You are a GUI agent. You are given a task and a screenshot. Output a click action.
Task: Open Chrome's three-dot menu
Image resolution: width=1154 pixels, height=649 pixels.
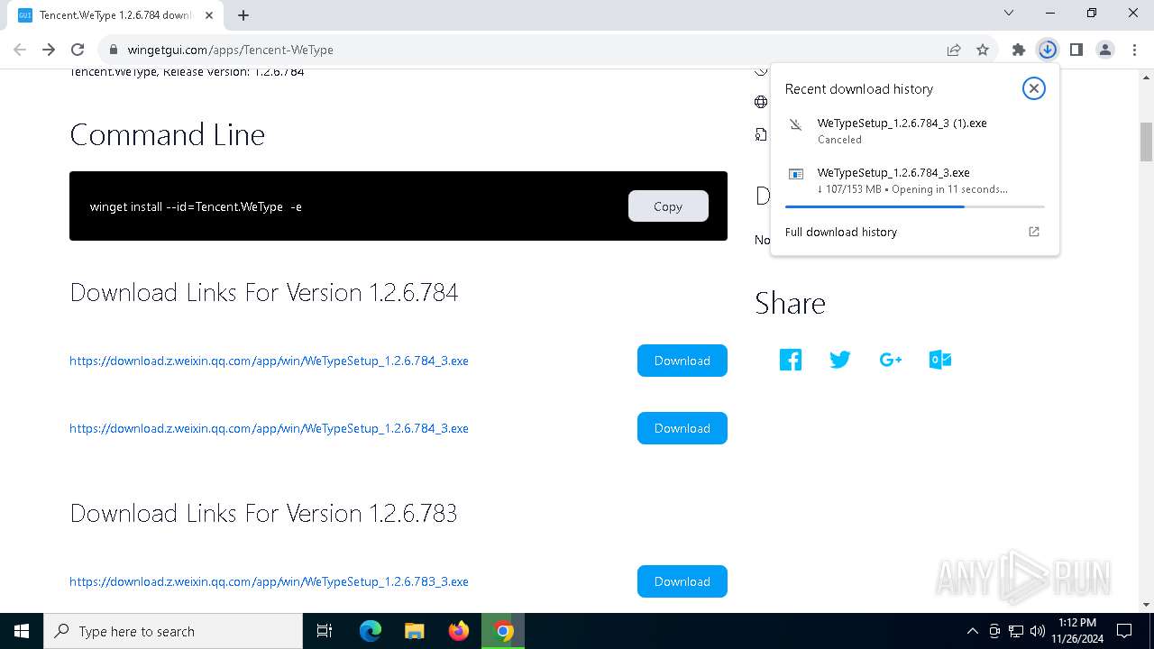(x=1134, y=50)
